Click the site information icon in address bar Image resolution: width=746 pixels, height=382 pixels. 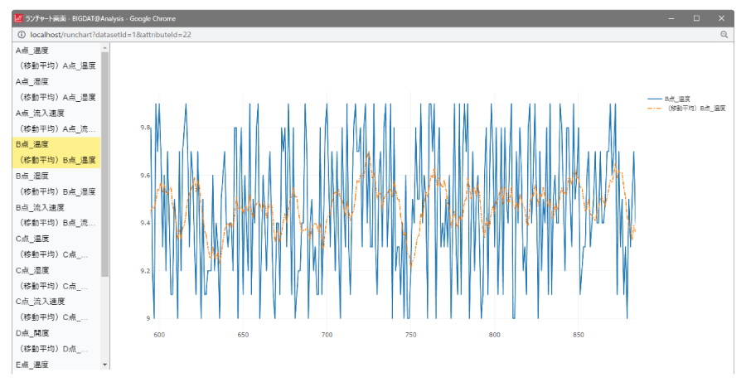tap(22, 35)
